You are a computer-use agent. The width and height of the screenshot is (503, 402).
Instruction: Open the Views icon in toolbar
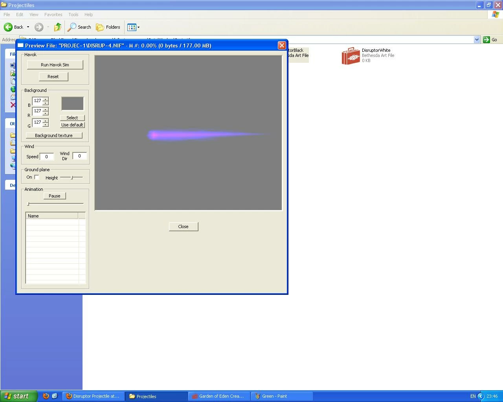(132, 27)
